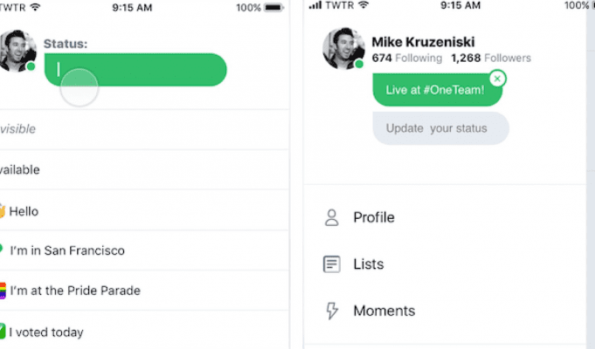Select the Invisible status option
The height and width of the screenshot is (349, 595).
point(144,129)
